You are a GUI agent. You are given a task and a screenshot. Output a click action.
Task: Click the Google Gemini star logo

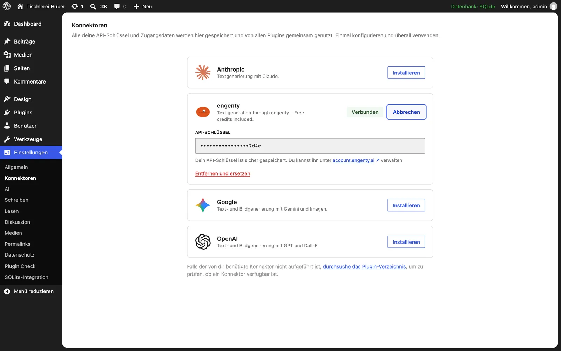[203, 205]
